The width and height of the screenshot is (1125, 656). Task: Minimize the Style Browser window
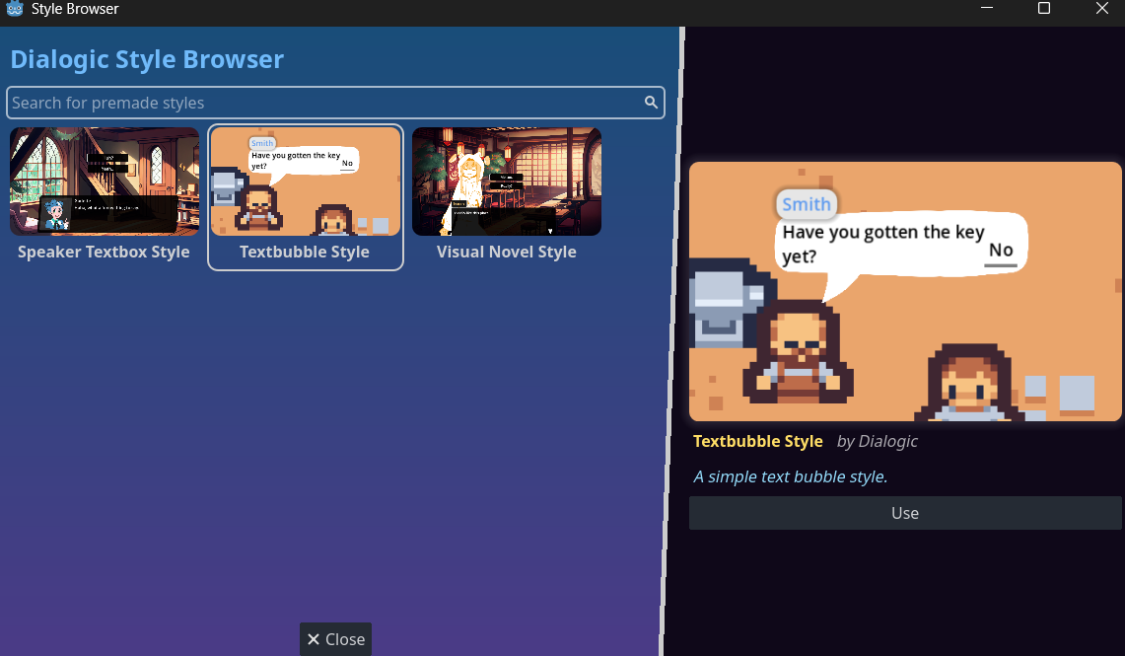tap(987, 9)
